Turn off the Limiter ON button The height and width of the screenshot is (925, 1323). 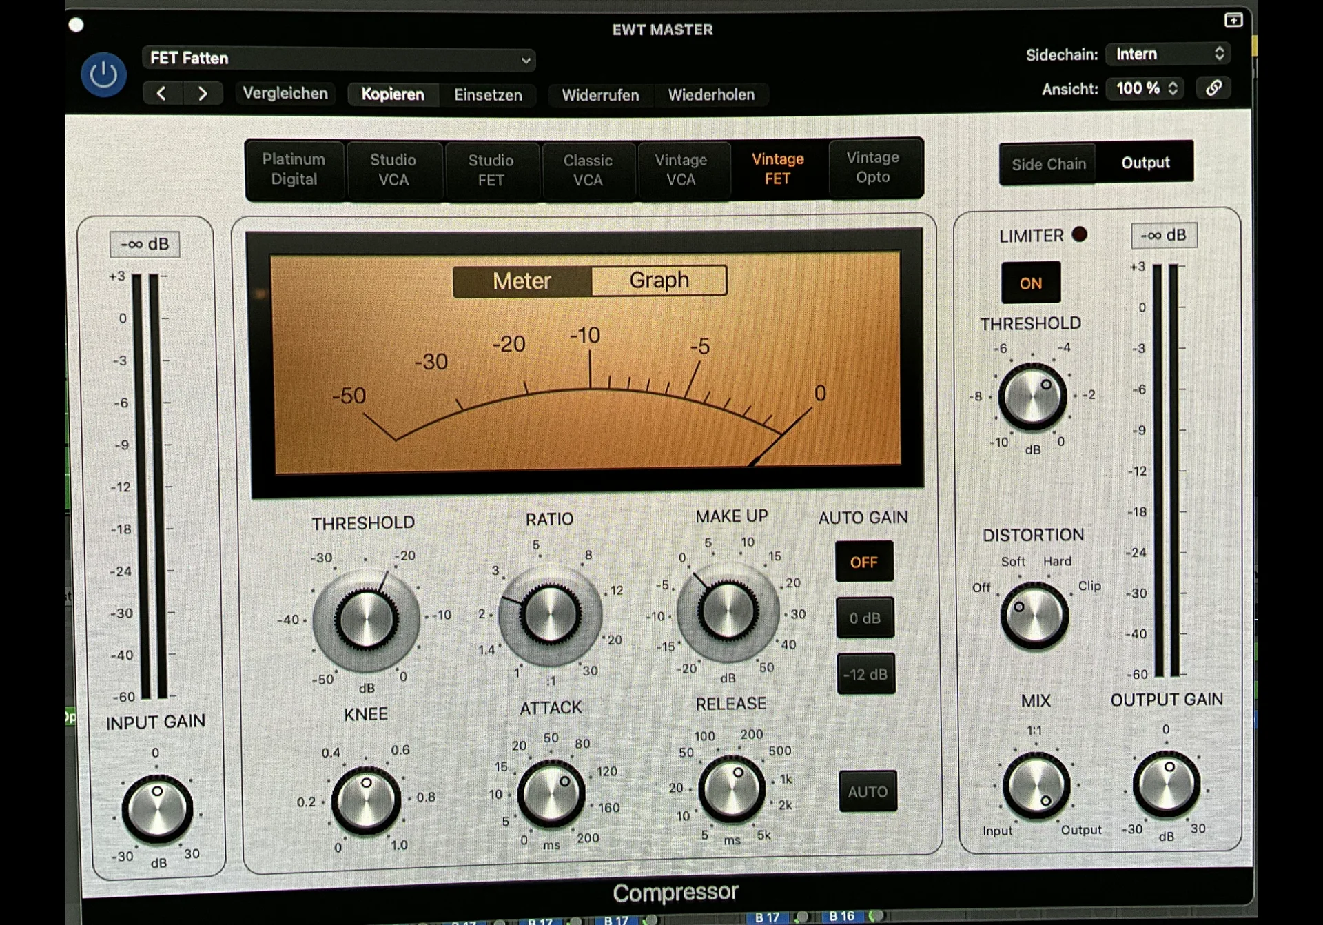[1030, 283]
